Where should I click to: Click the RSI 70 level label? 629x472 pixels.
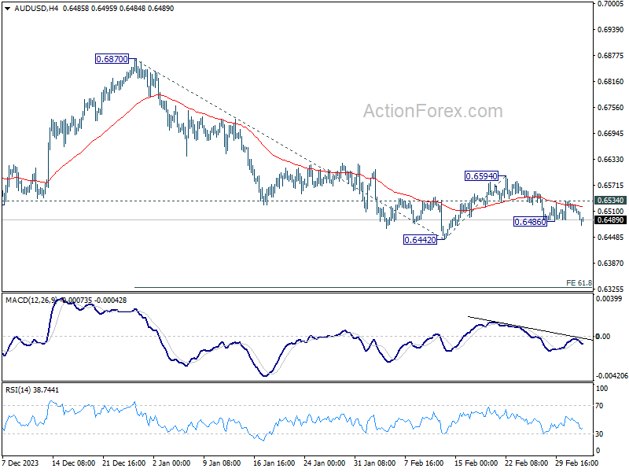tap(599, 406)
